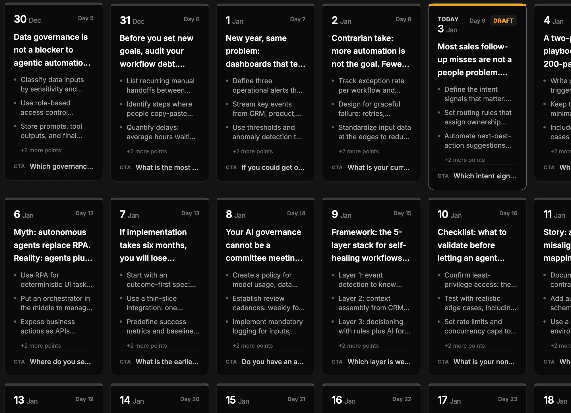The image size is (571, 413).
Task: Expand more points on the Jan 9 framework card
Action: [359, 345]
